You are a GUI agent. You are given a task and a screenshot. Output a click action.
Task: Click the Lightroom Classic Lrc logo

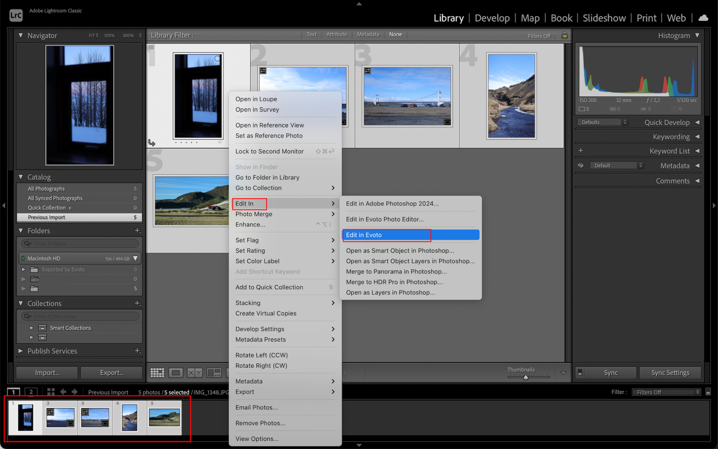[x=16, y=15]
